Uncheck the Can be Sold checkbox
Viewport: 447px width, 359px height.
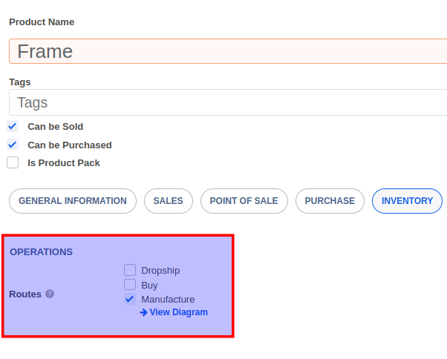13,126
